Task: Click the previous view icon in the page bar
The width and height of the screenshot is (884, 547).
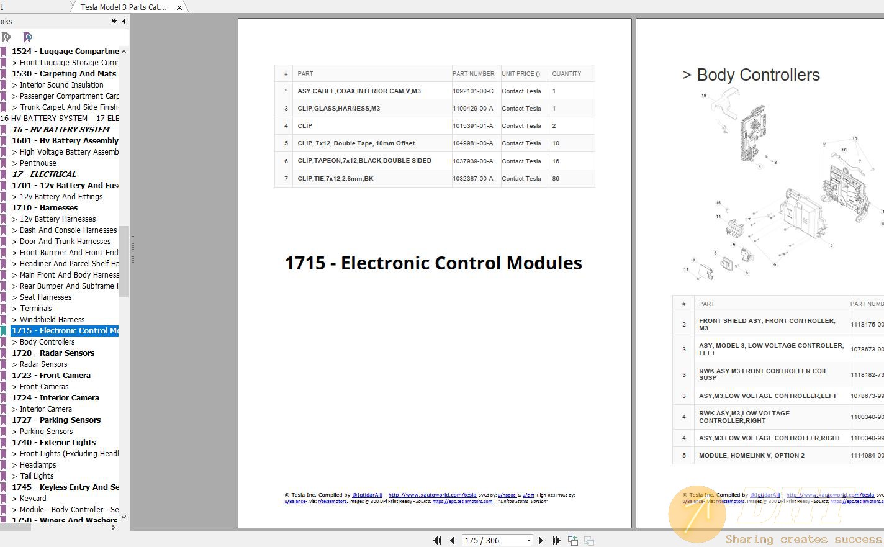Action: tap(573, 541)
